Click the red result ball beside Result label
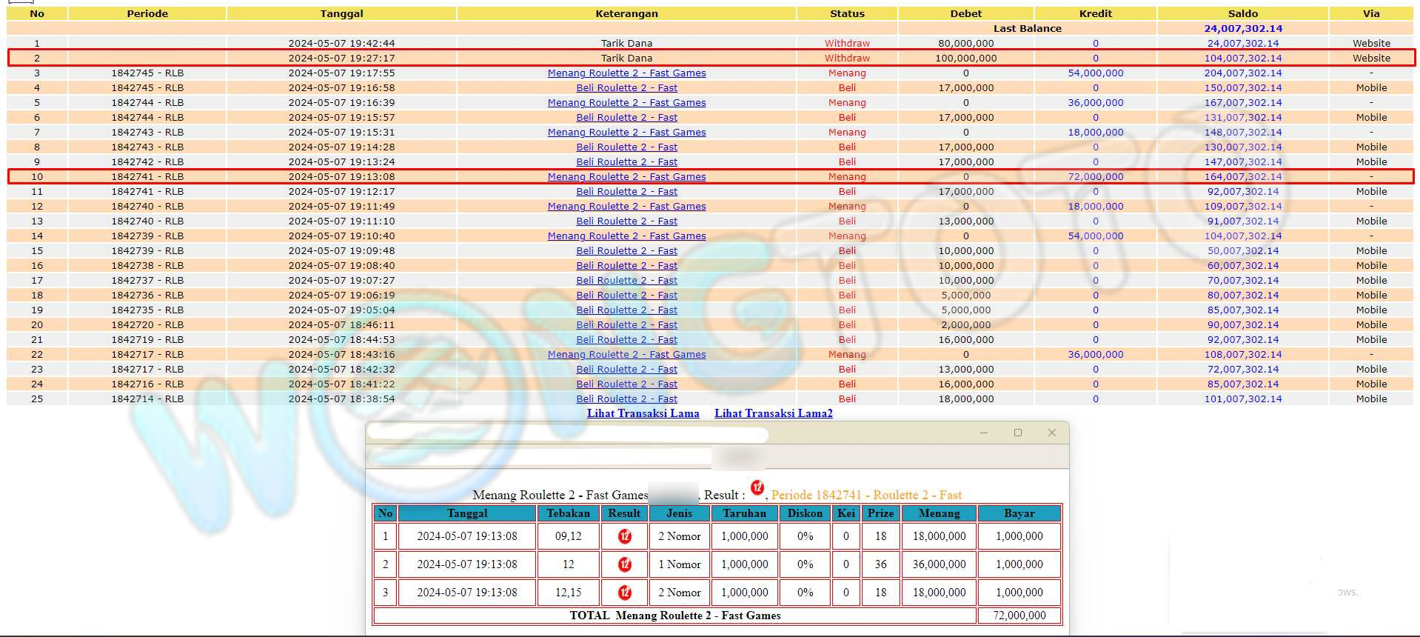1420x637 pixels. click(x=757, y=487)
